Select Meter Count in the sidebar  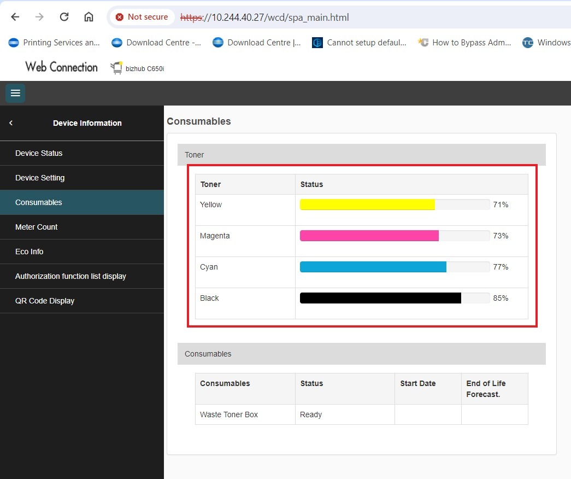(x=37, y=227)
